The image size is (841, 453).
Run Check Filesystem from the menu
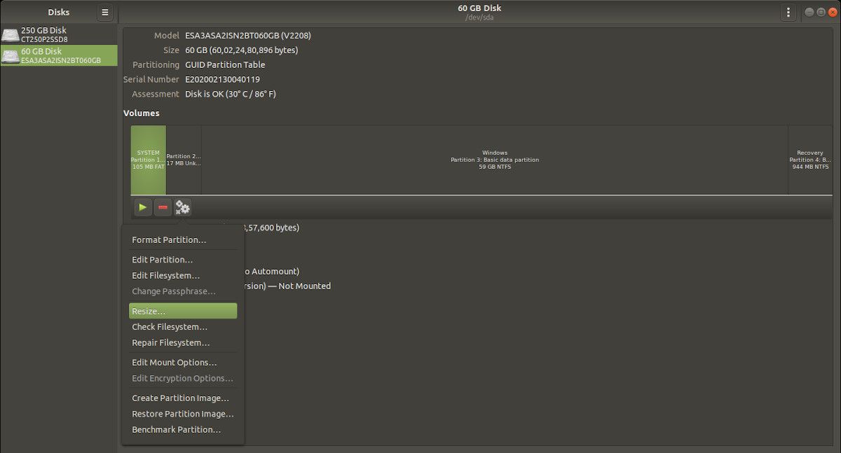point(169,326)
